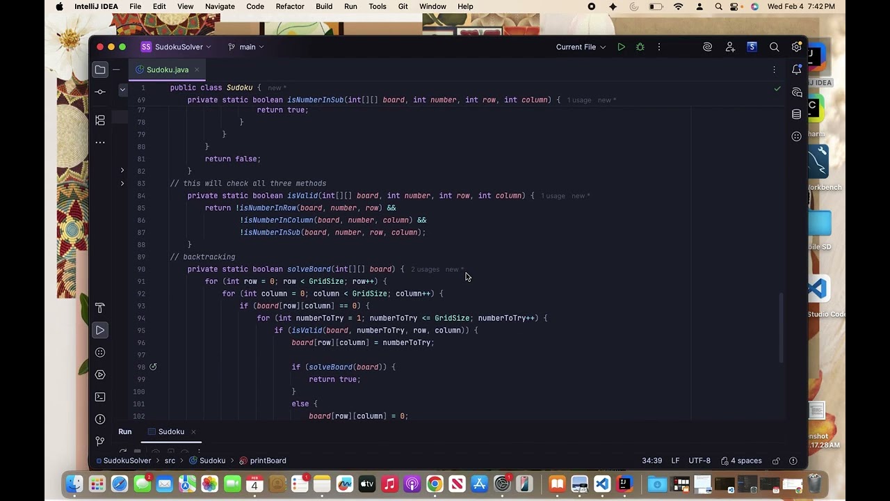Screen dimensions: 890x501
Task: Click the Sudoku class breadcrumb
Action: [x=207, y=461]
